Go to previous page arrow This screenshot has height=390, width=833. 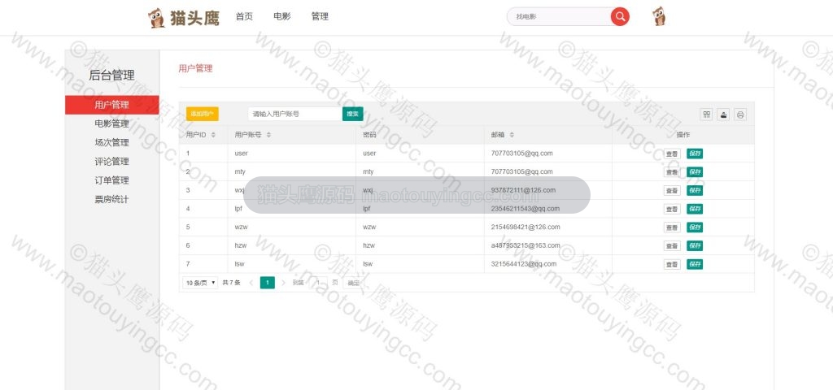point(251,283)
